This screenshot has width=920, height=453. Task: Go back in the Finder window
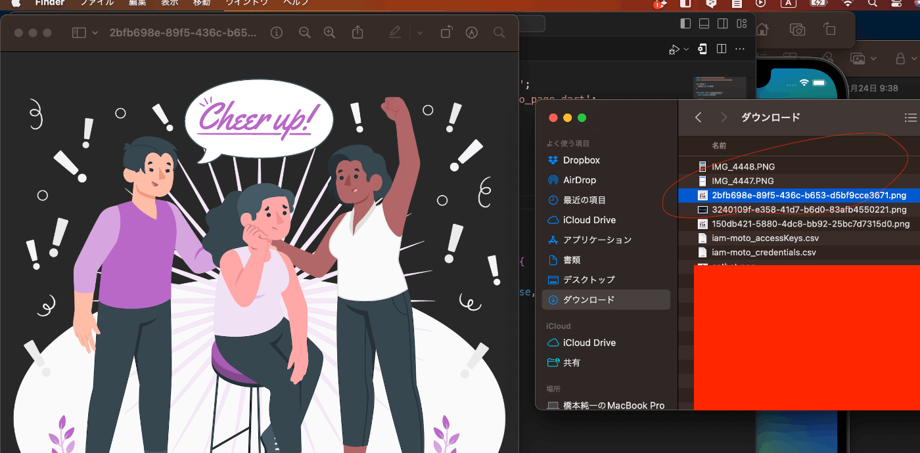click(699, 118)
